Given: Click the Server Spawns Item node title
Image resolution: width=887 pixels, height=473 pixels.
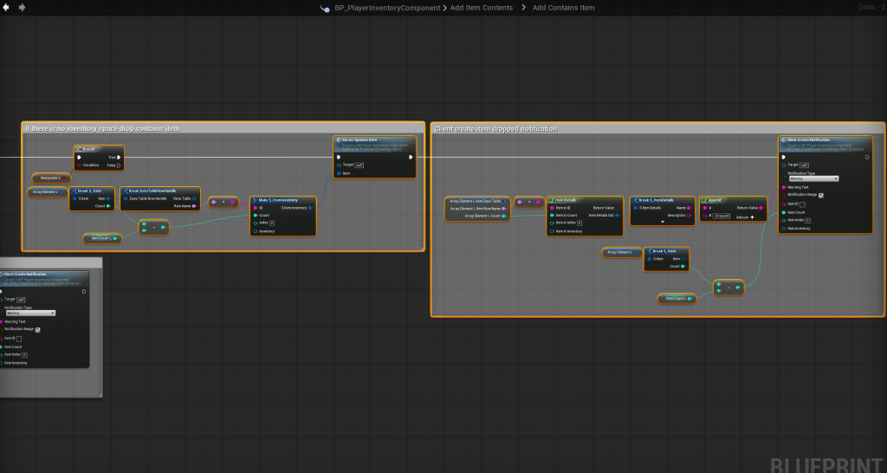Looking at the screenshot, I should (359, 139).
